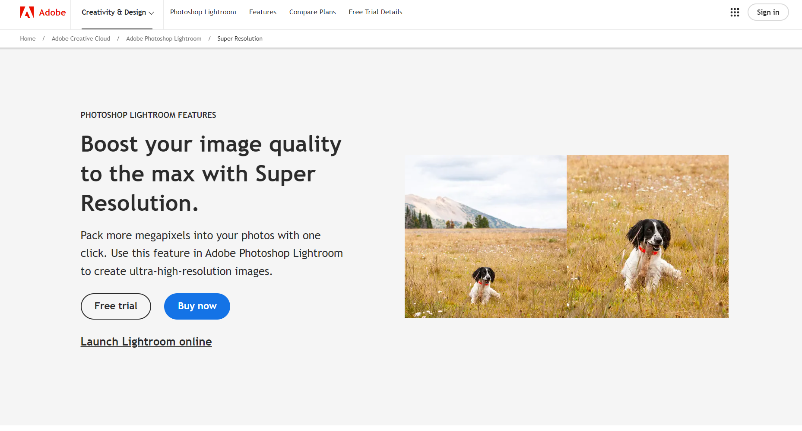Click the Adobe "A" logo icon
Image resolution: width=802 pixels, height=431 pixels.
point(27,12)
